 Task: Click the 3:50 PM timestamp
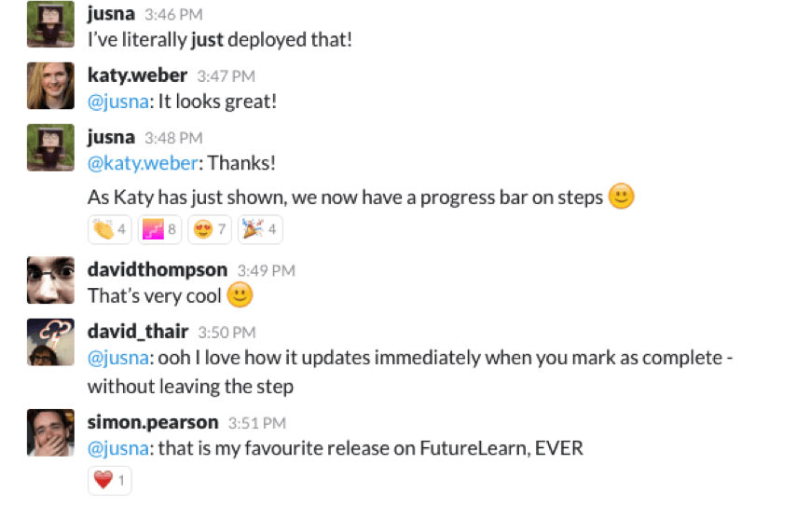(226, 332)
